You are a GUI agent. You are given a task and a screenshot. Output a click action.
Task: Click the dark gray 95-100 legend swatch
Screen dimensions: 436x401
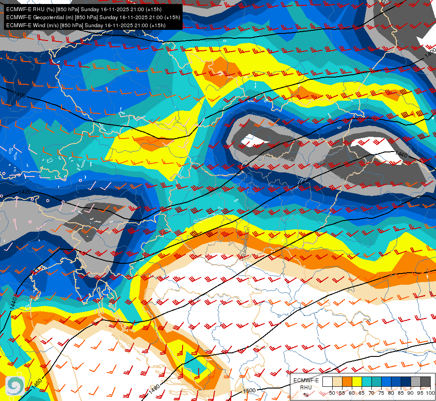[425, 381]
